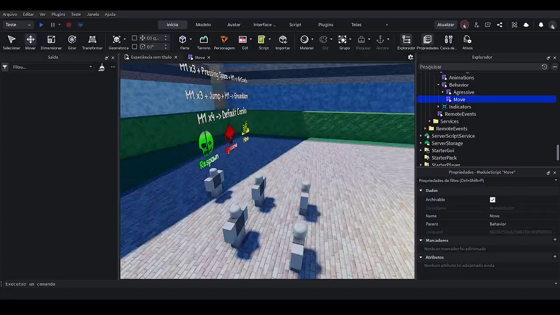
Task: Click the Atualizar button
Action: click(446, 25)
